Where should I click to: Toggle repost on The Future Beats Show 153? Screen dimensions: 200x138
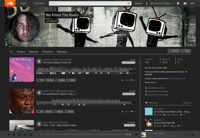pyautogui.click(x=50, y=80)
